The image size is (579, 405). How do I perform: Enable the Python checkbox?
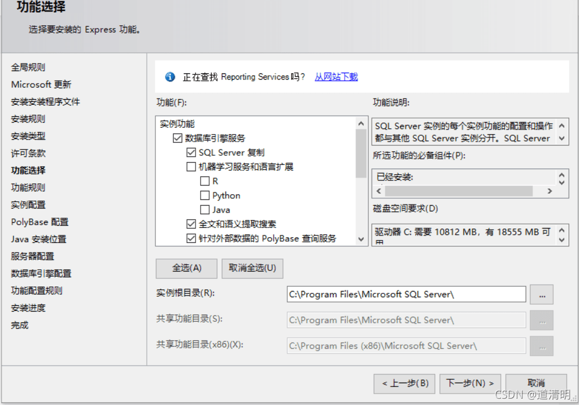[x=205, y=195]
